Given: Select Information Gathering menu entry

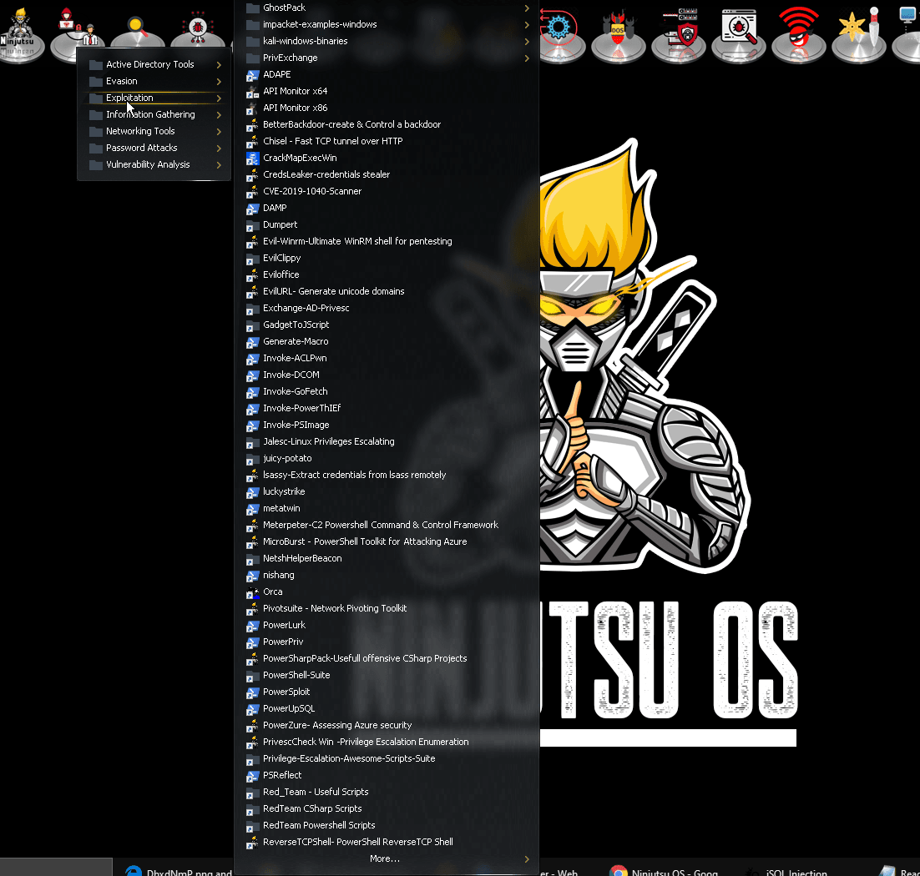Looking at the screenshot, I should pyautogui.click(x=154, y=114).
